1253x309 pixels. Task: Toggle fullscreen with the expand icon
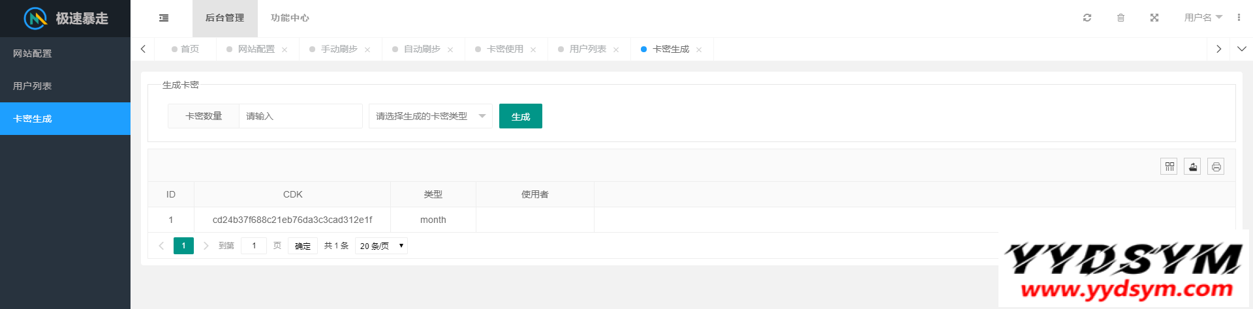pyautogui.click(x=1154, y=18)
